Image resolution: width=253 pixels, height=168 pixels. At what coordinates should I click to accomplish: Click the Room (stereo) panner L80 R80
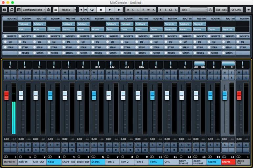tap(199, 65)
